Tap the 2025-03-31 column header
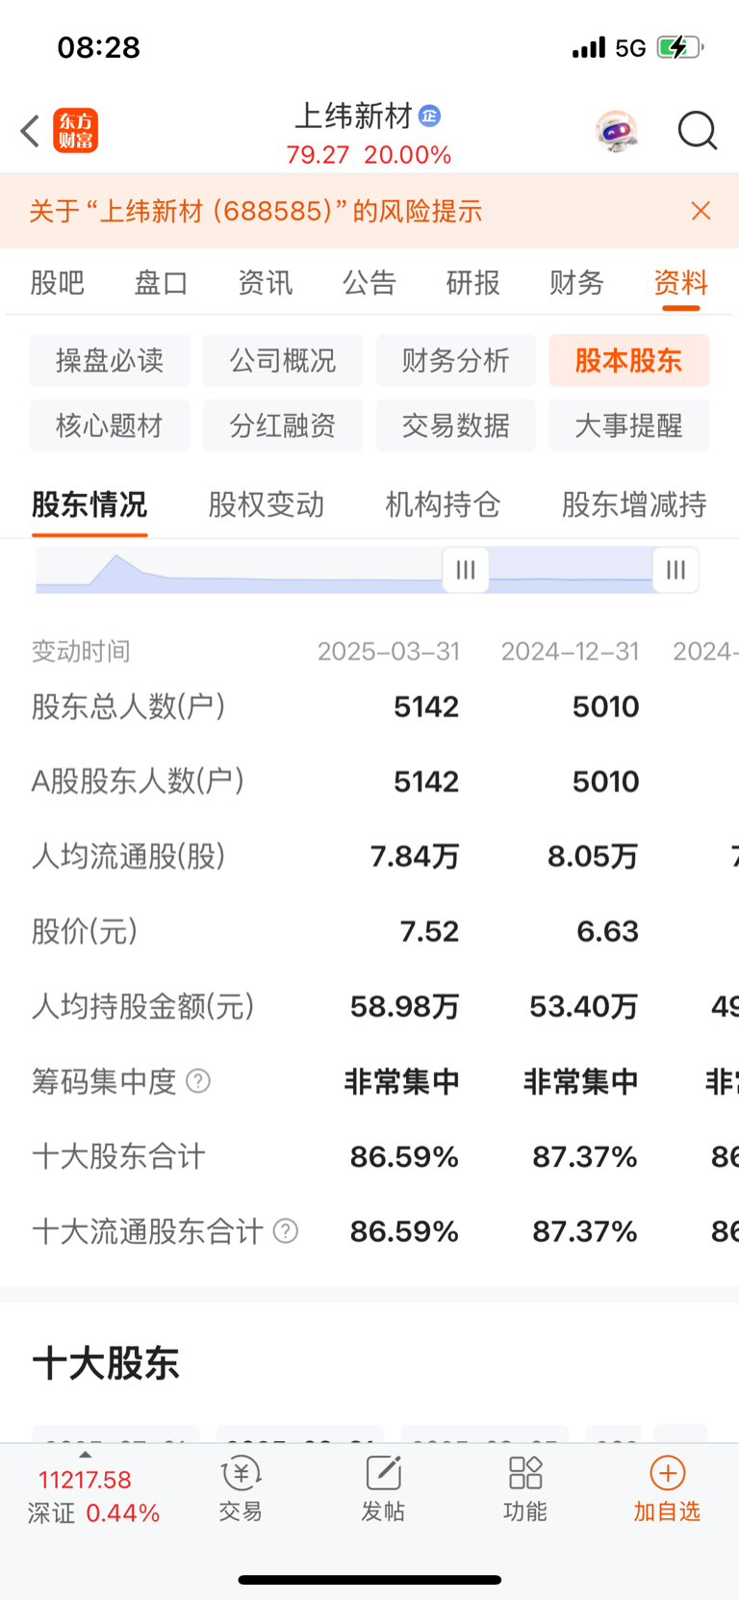The image size is (739, 1601). [x=389, y=652]
